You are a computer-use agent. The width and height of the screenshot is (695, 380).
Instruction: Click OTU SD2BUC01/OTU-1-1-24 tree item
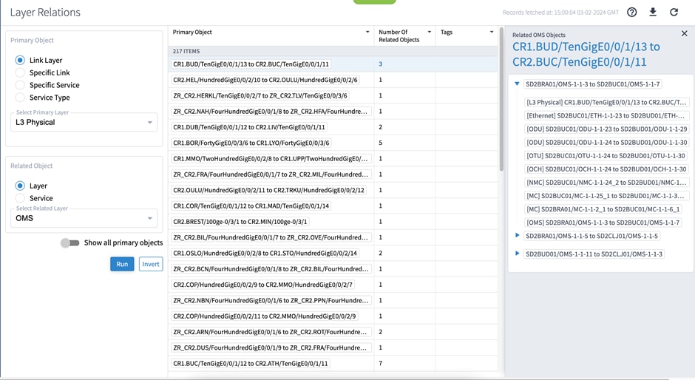coord(606,156)
